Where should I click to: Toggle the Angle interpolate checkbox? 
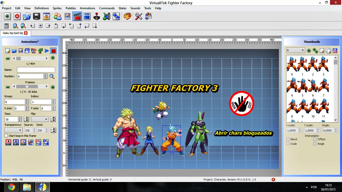[x=315, y=144]
